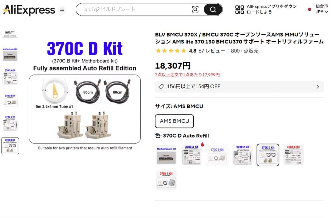
Task: Click the camera visual-search icon in the search bar
Action: pos(195,9)
